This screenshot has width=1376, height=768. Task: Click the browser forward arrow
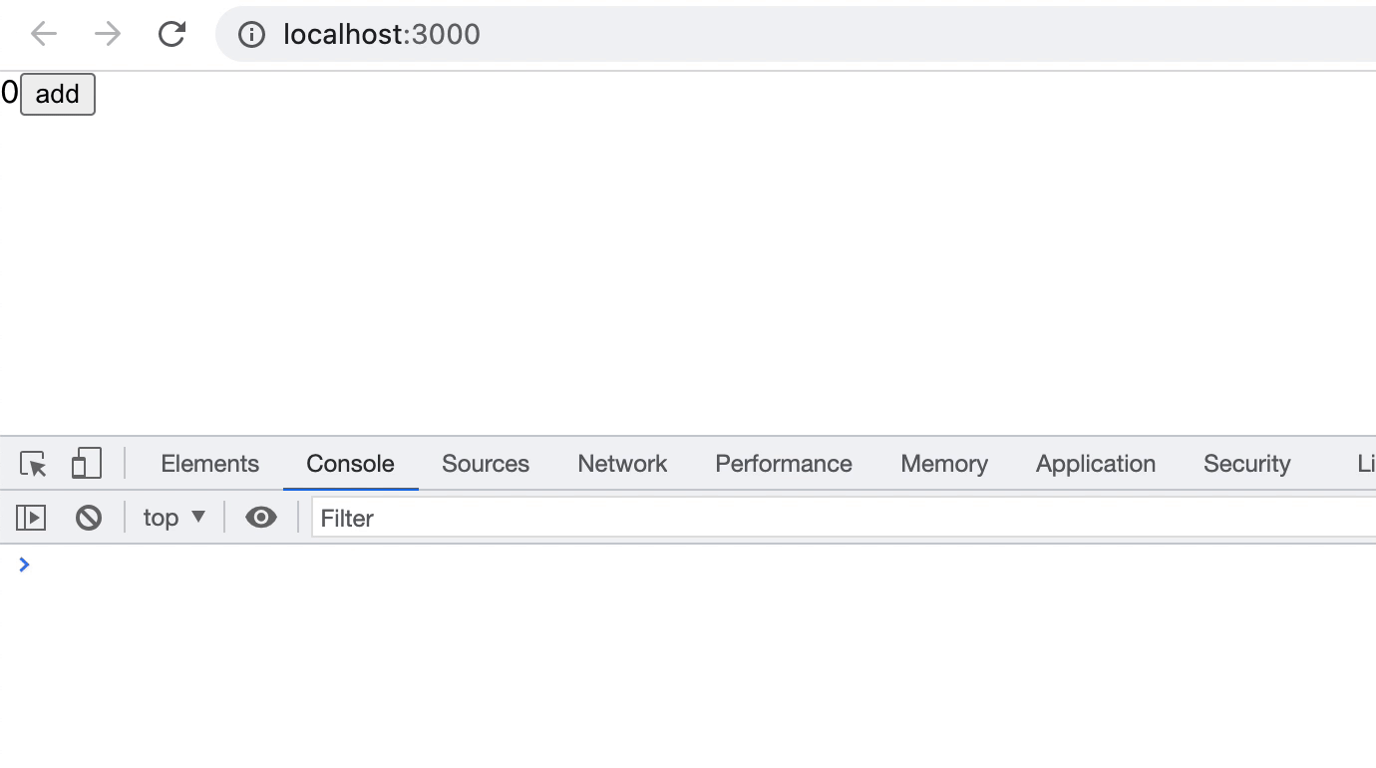108,34
